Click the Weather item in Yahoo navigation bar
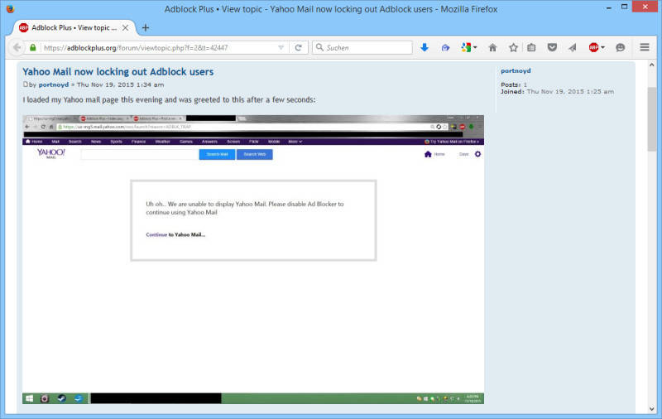Viewport: 662px width, 419px height. 162,142
